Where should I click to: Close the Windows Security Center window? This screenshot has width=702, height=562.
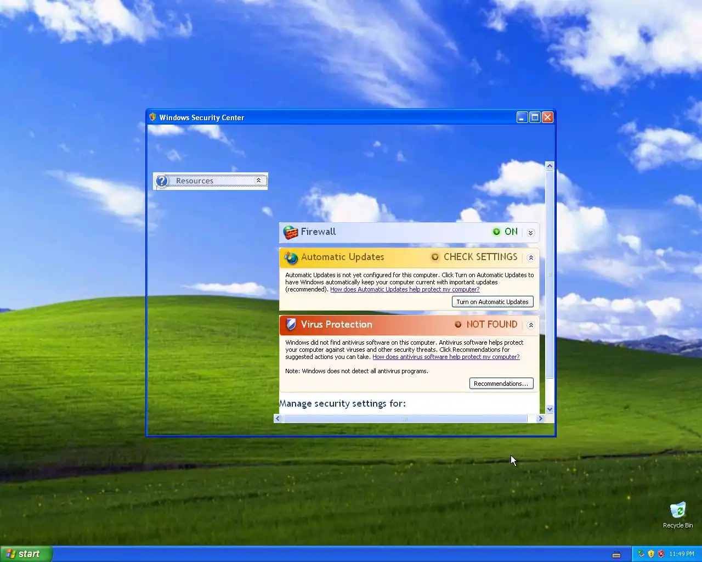point(547,117)
